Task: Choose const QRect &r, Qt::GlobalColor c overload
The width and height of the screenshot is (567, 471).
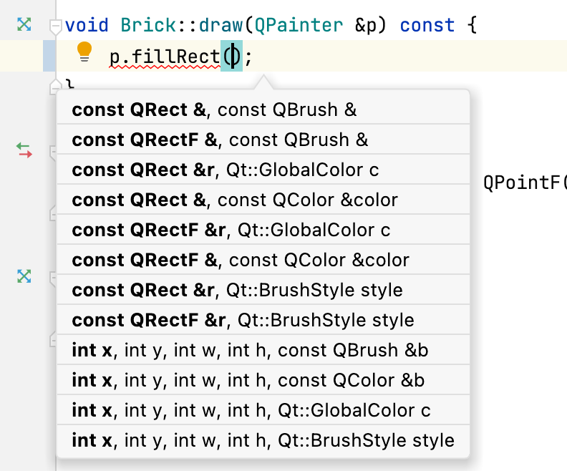Action: (263, 170)
